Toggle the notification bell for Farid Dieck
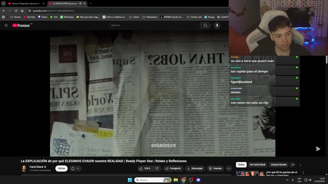This screenshot has width=328, height=184. tap(73, 168)
